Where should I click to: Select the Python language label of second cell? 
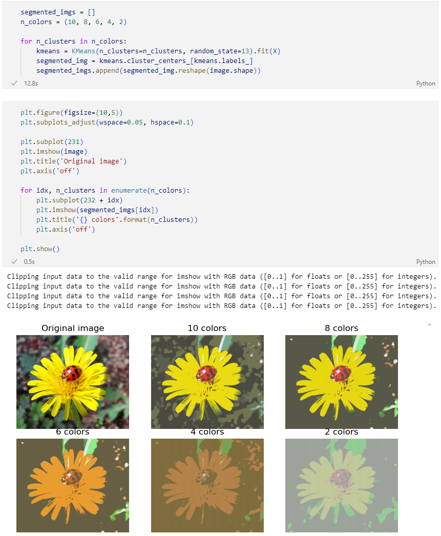click(425, 262)
